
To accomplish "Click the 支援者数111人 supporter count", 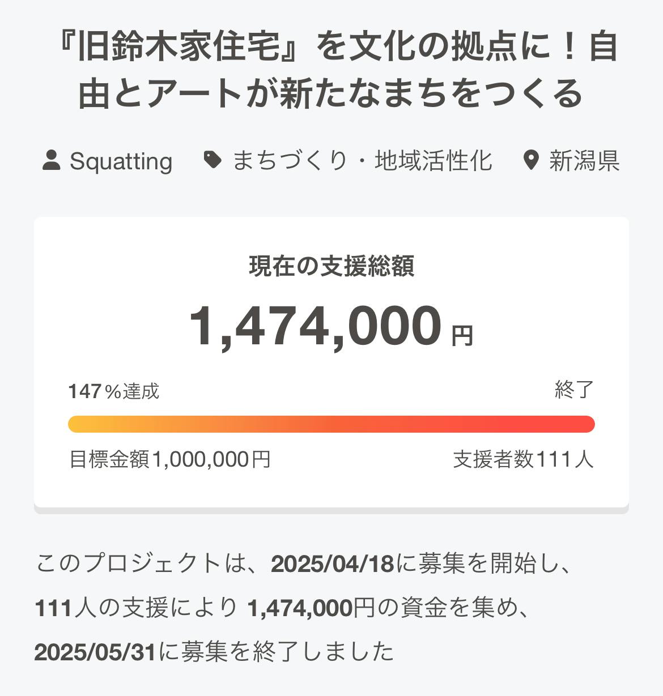I will pyautogui.click(x=523, y=459).
